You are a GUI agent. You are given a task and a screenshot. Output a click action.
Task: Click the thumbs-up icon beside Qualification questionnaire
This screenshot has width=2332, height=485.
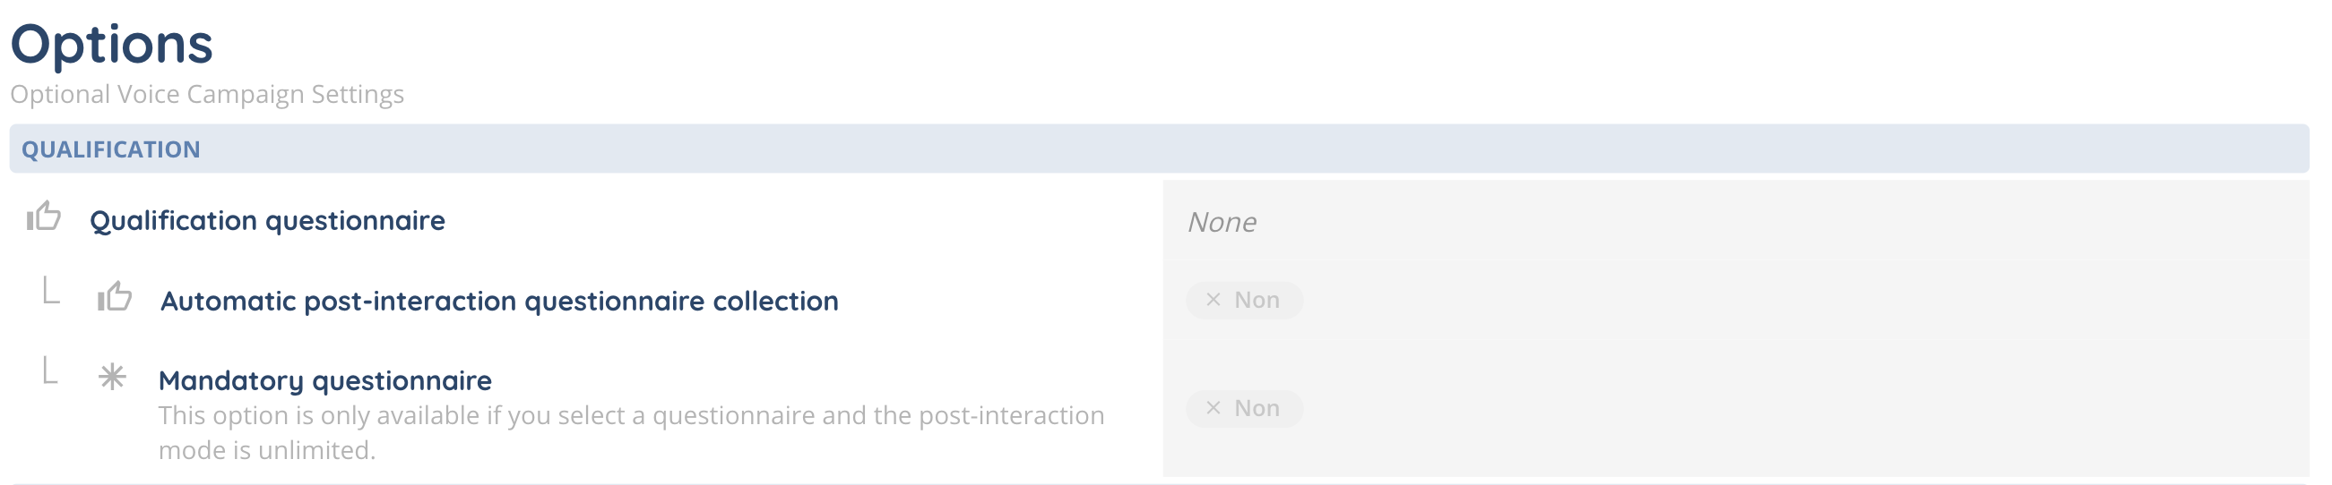(x=43, y=217)
